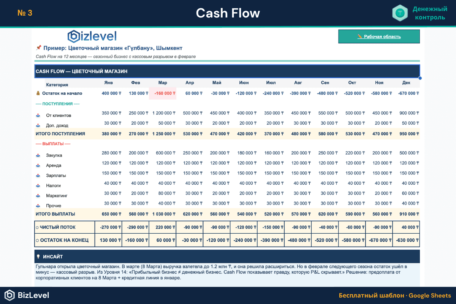Select the Денежный контроль hexagon badge
456x304 pixels.
click(401, 13)
